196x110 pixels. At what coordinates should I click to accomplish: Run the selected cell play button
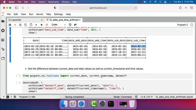[36, 25]
